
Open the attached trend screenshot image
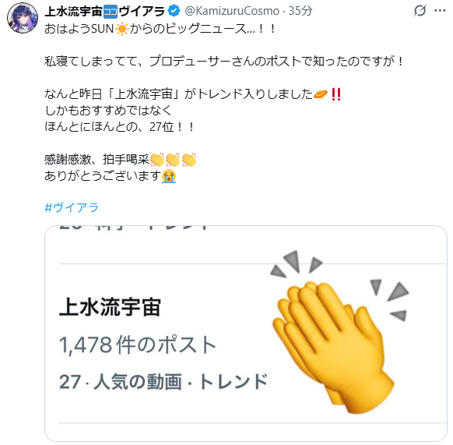246,334
